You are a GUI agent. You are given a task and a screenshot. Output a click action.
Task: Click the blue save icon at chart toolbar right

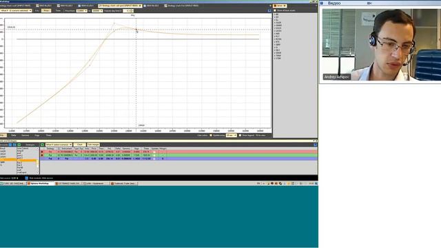coord(269,11)
